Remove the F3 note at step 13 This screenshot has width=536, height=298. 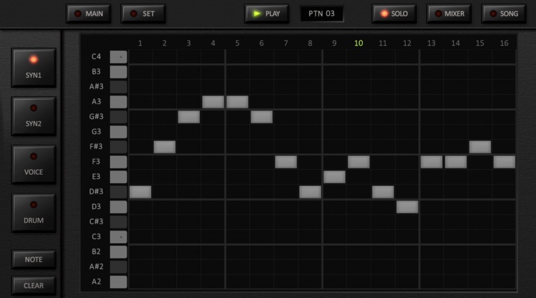pyautogui.click(x=432, y=162)
